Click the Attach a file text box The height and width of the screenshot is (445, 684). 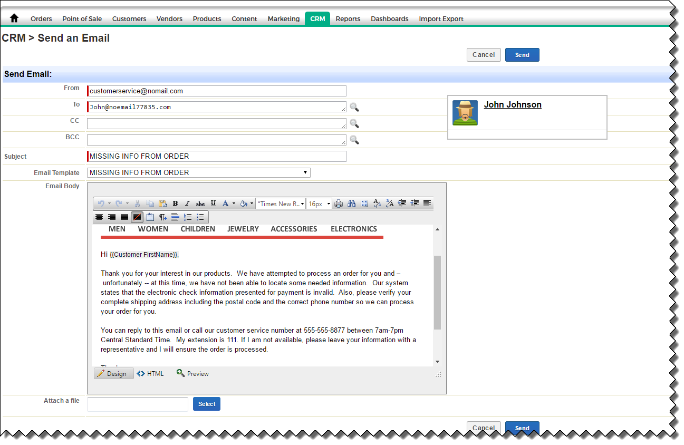(x=138, y=404)
